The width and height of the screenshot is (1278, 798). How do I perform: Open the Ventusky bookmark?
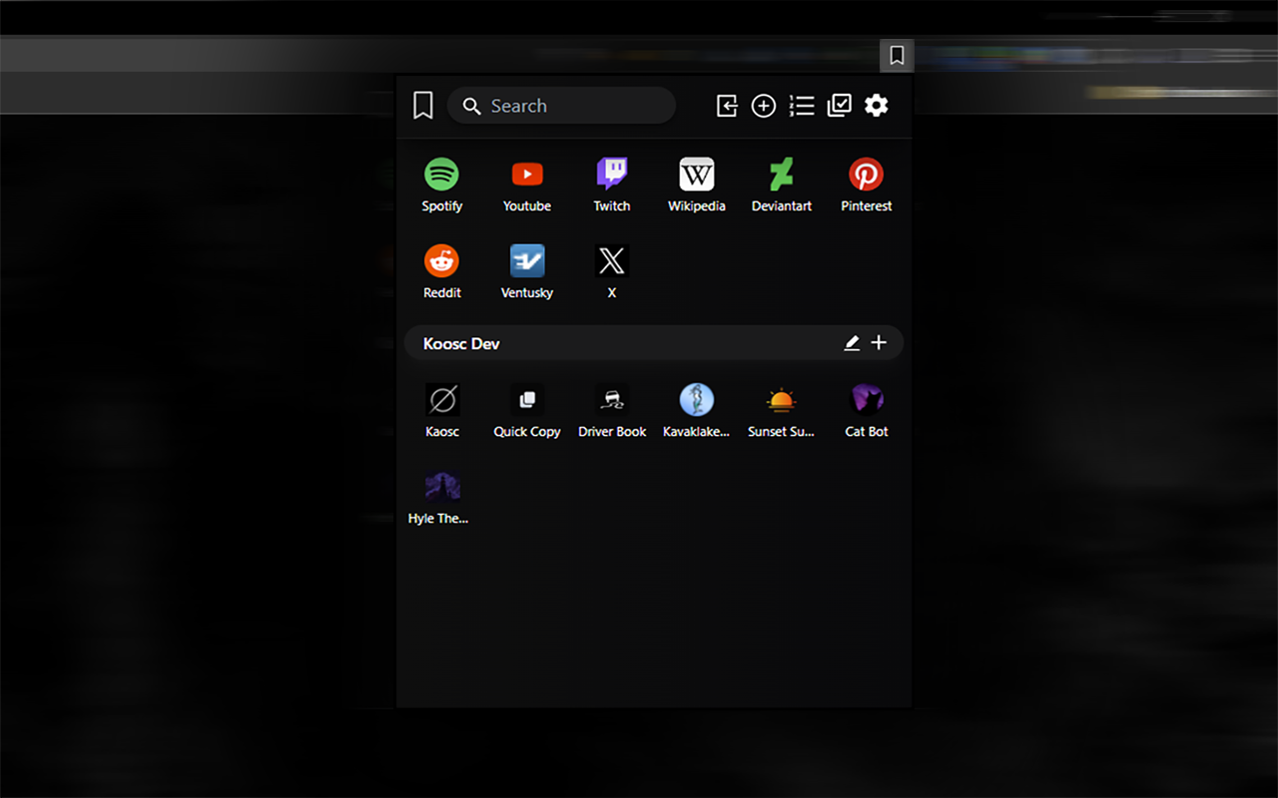[527, 271]
